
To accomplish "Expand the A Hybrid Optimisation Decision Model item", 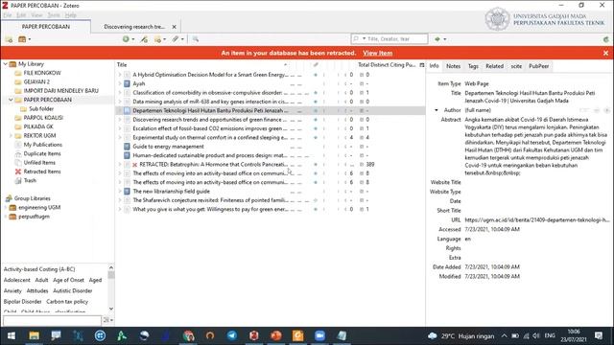I will (x=120, y=75).
